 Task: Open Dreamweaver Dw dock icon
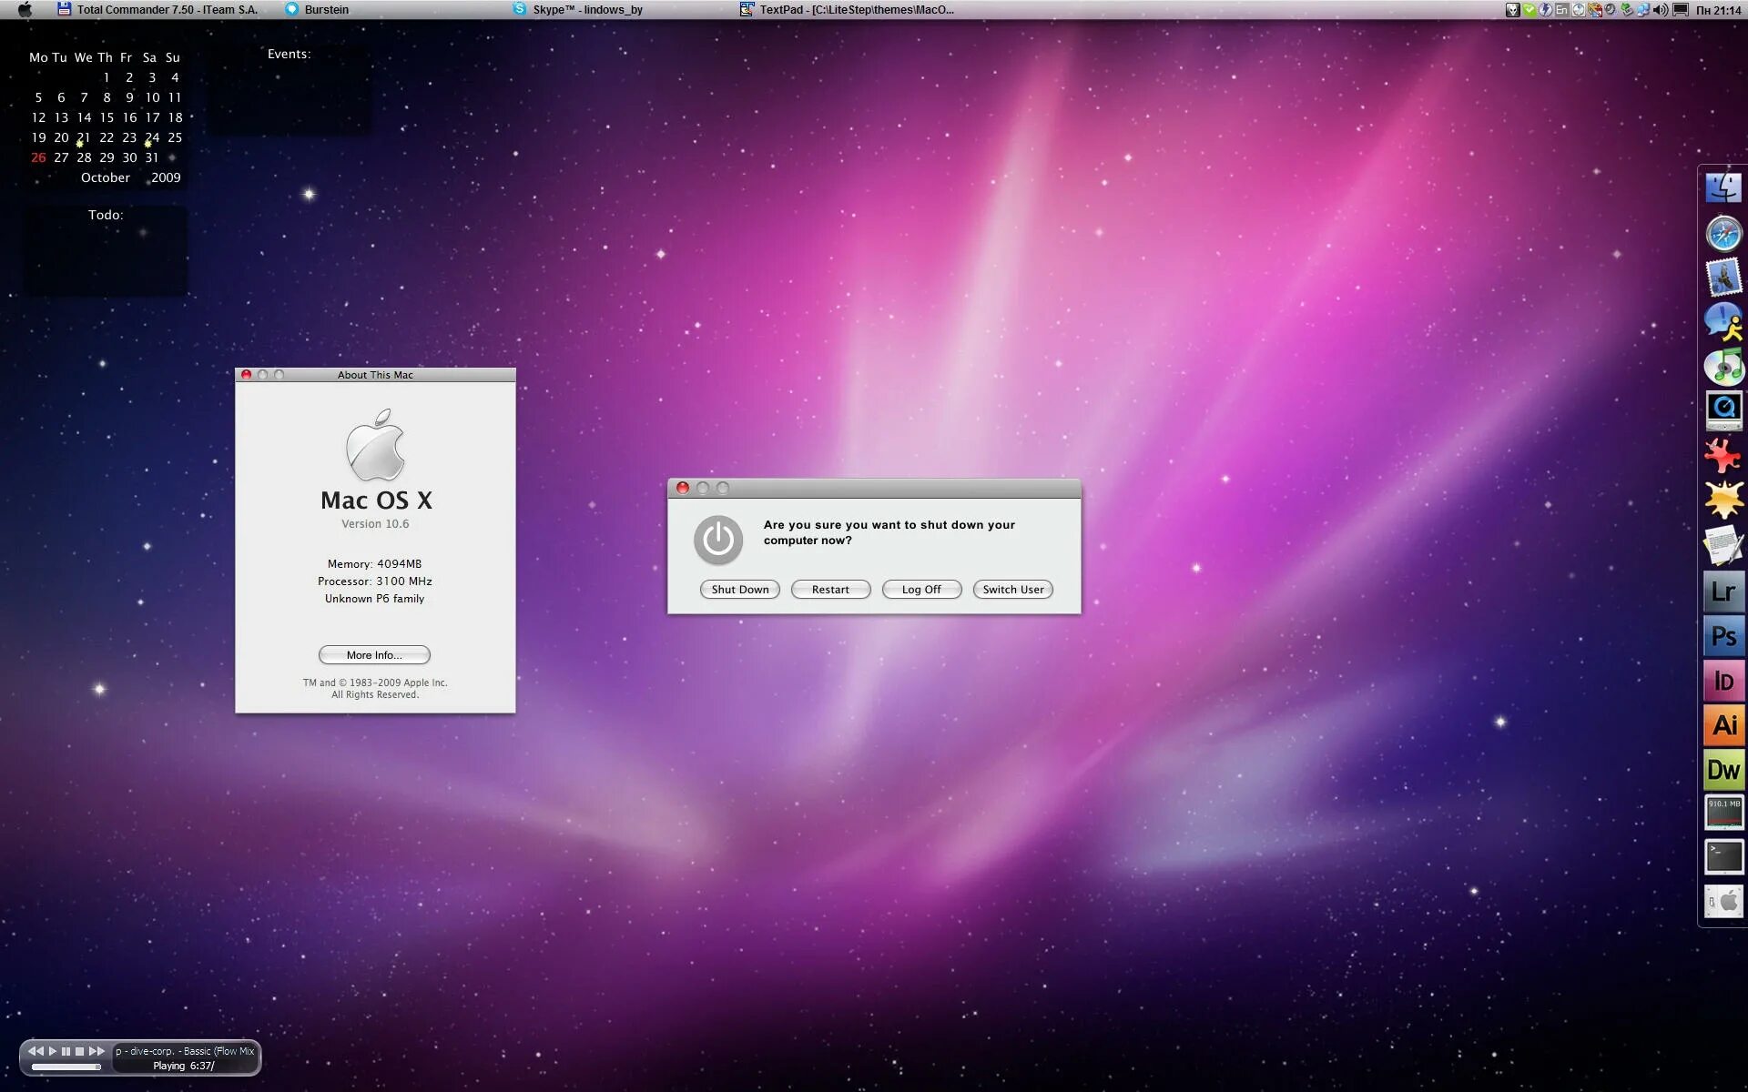(x=1723, y=770)
